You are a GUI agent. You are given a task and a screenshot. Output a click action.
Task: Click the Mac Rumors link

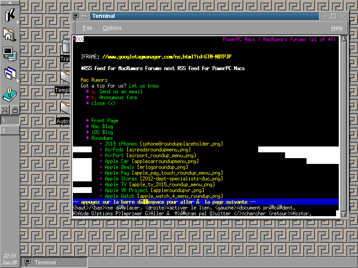tap(94, 80)
